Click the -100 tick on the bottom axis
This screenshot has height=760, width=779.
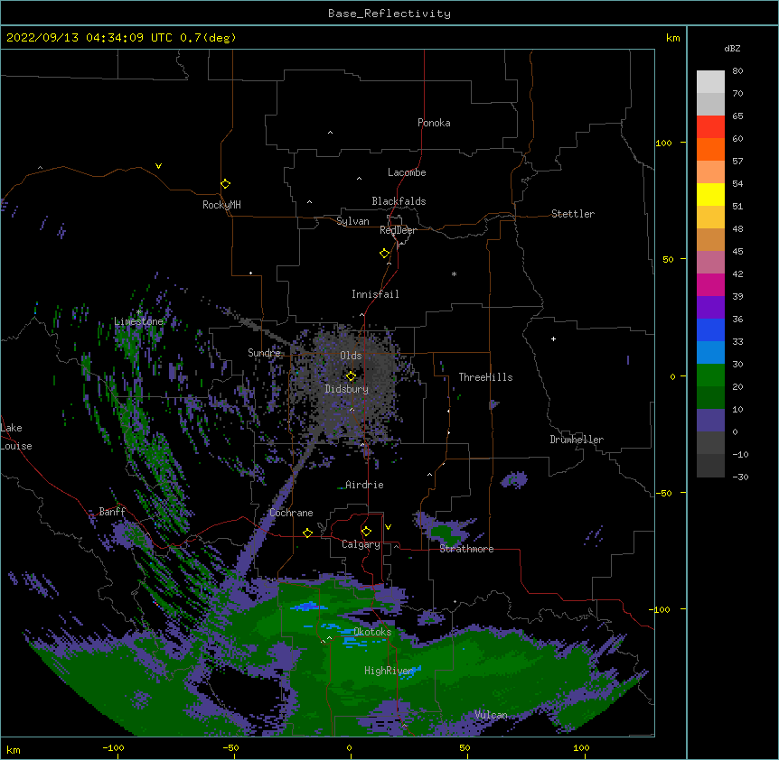[x=114, y=747]
